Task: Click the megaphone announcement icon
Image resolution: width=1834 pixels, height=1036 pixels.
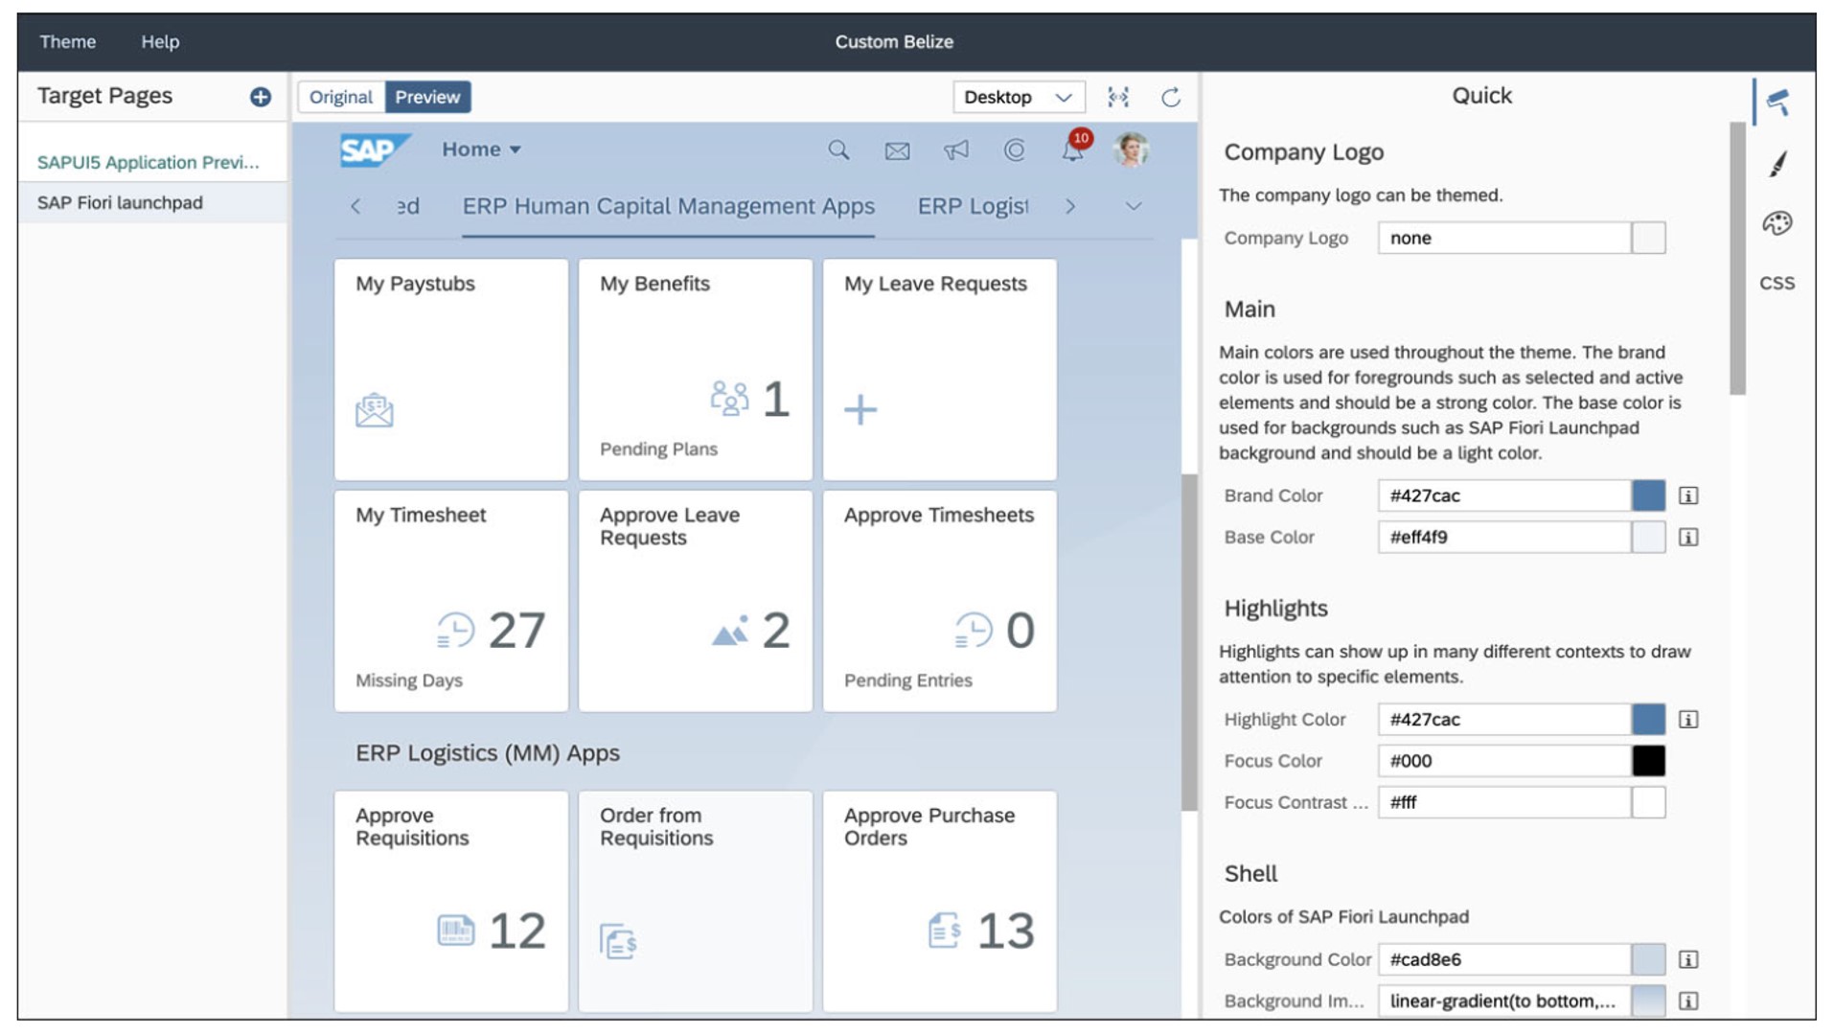Action: tap(955, 150)
